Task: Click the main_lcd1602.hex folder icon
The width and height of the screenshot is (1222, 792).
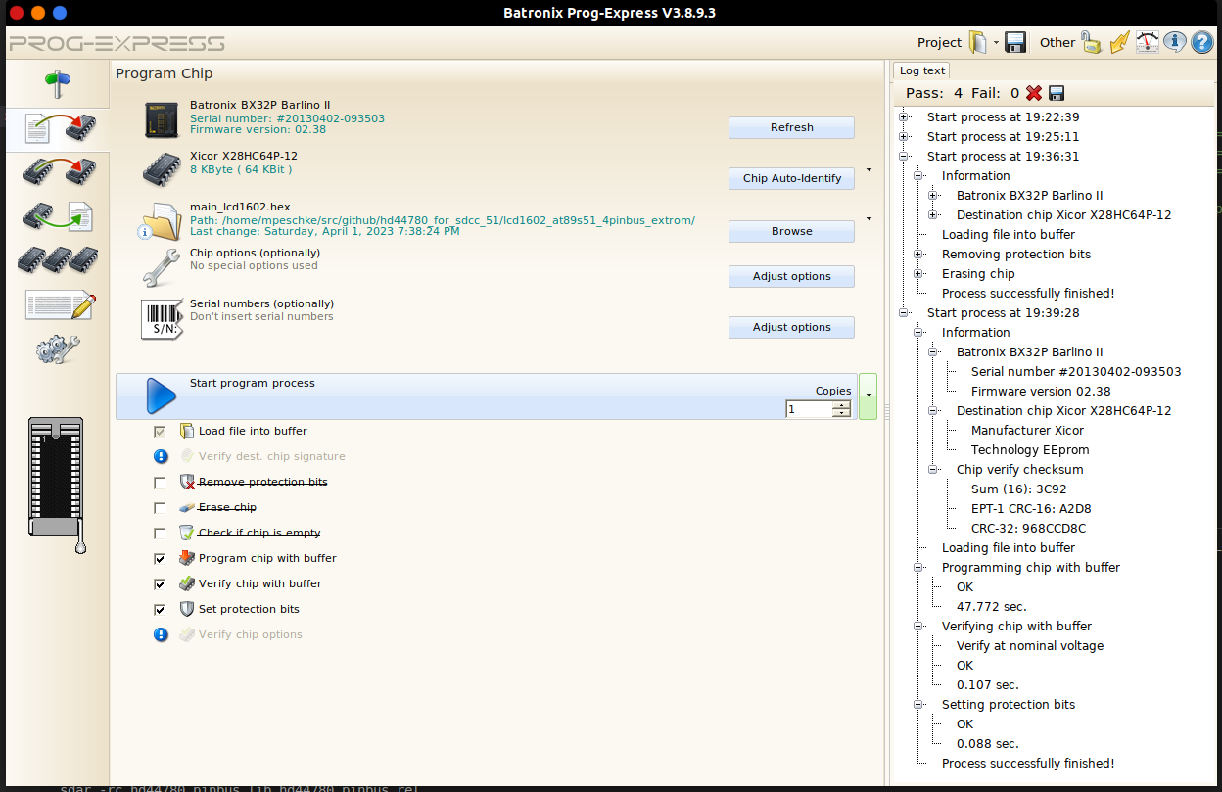Action: click(160, 221)
